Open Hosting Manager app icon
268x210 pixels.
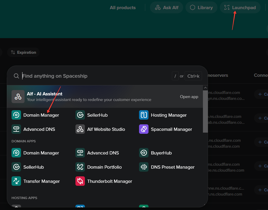(144, 115)
